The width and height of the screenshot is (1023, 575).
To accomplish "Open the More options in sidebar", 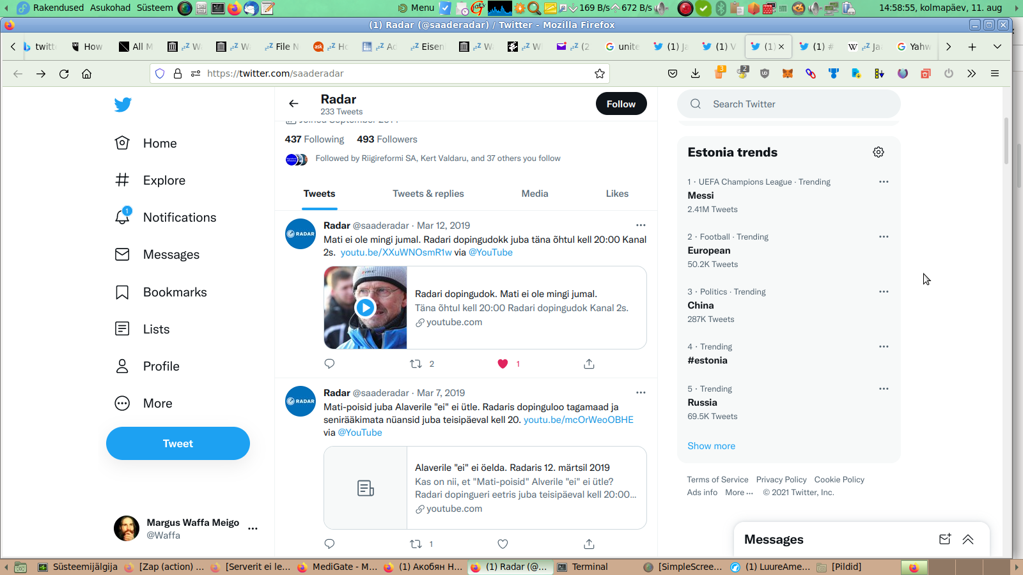I will coord(143,403).
